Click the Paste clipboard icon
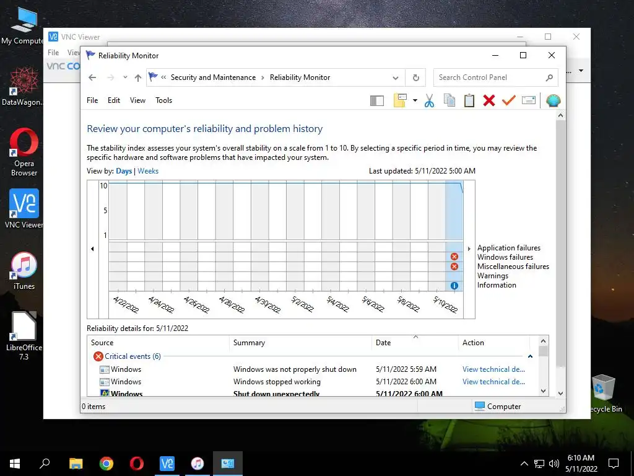The width and height of the screenshot is (634, 476). 469,100
